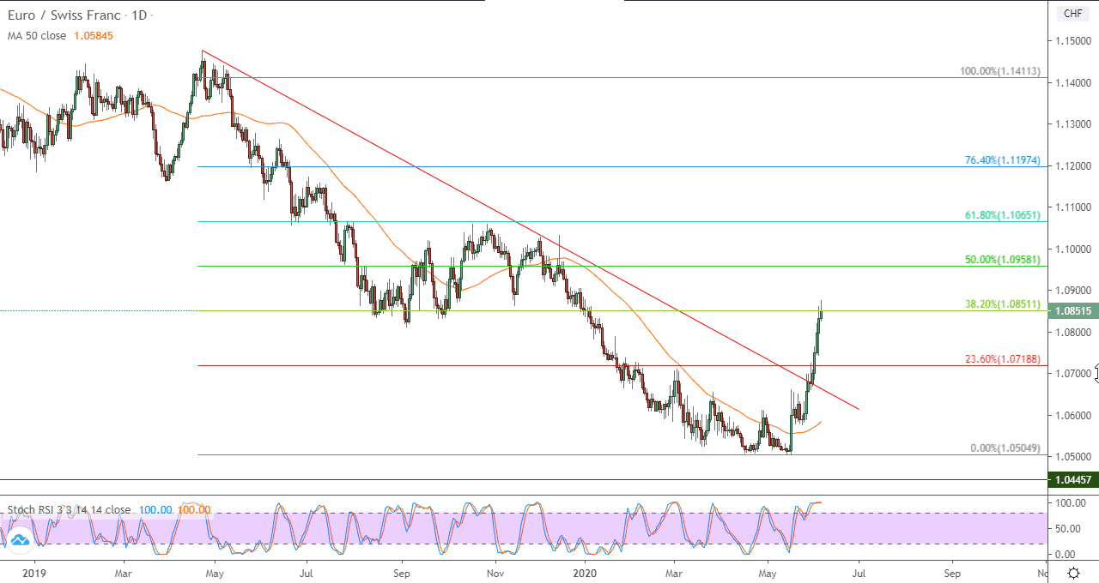The image size is (1099, 583).
Task: Click 0.00 on the Stoch RSI scale
Action: [x=1066, y=555]
